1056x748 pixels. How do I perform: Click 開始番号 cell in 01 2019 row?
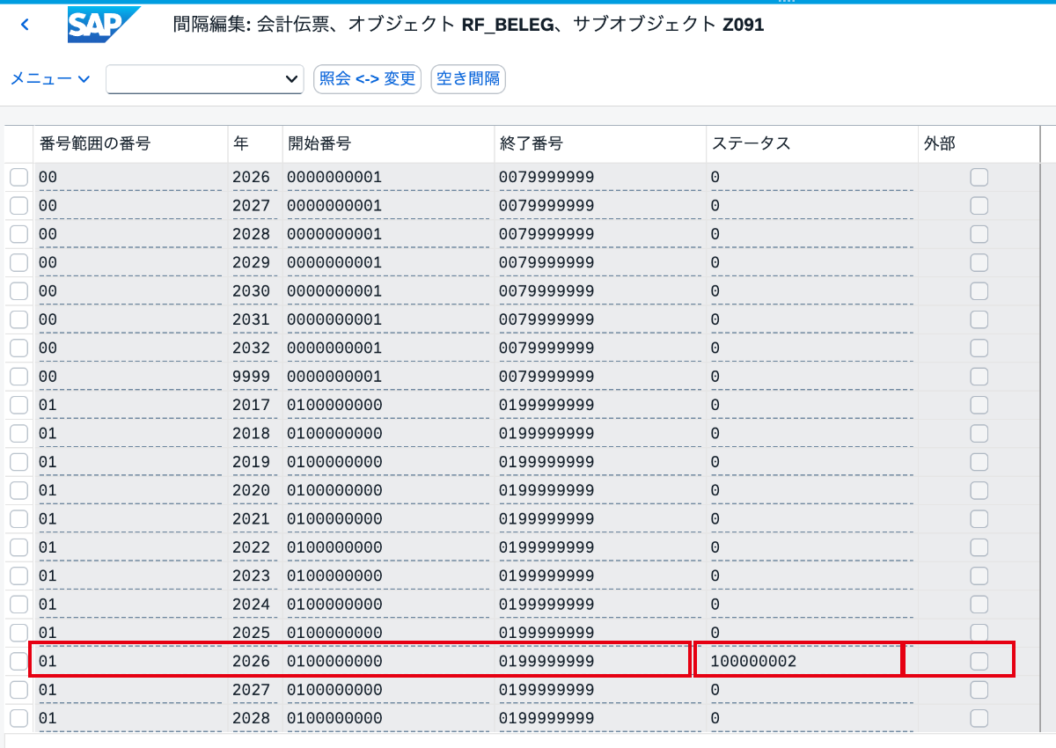pos(388,462)
